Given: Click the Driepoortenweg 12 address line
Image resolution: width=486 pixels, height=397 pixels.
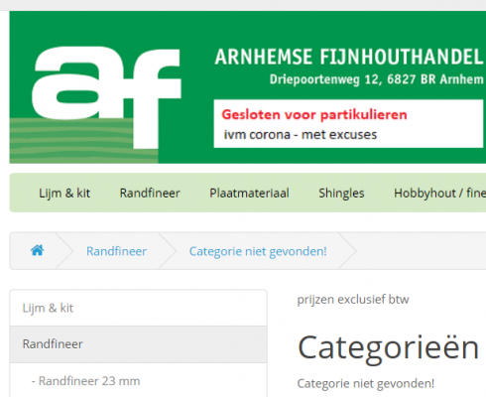Looking at the screenshot, I should [x=376, y=79].
